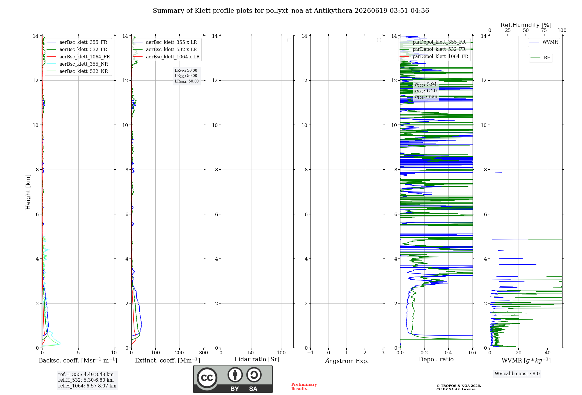The image size is (582, 395).
Task: Click the SA share-alike circular arrow icon
Action: pos(254,374)
